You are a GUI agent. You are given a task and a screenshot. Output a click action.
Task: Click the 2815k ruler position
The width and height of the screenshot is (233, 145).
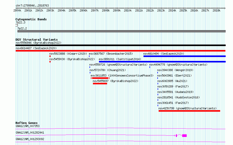pos(183,10)
